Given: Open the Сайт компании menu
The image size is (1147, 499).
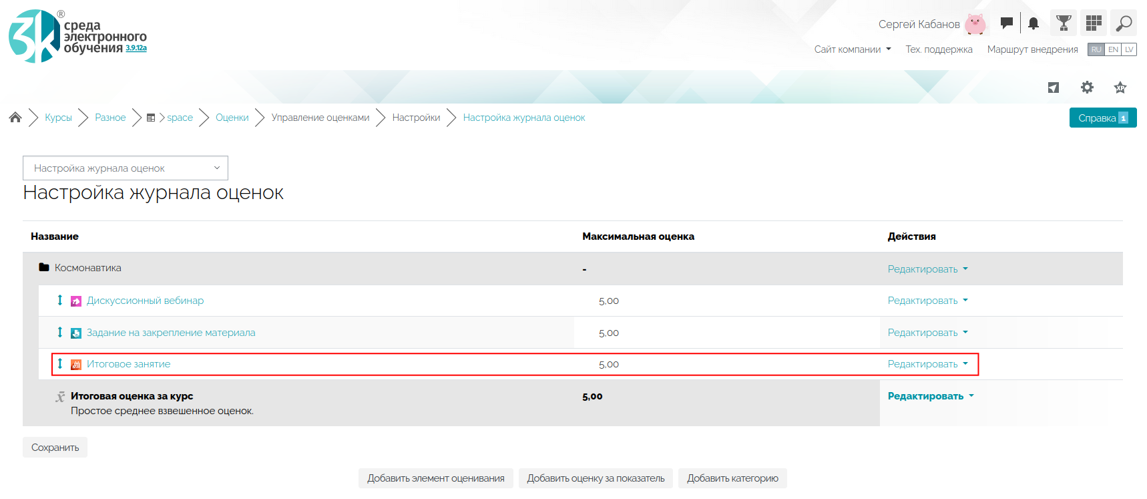Looking at the screenshot, I should click(852, 49).
